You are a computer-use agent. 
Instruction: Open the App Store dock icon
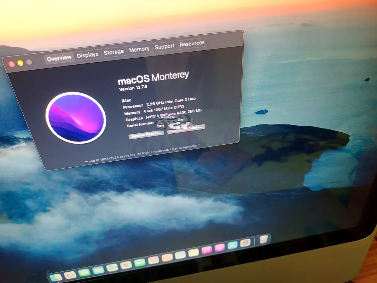(x=232, y=245)
